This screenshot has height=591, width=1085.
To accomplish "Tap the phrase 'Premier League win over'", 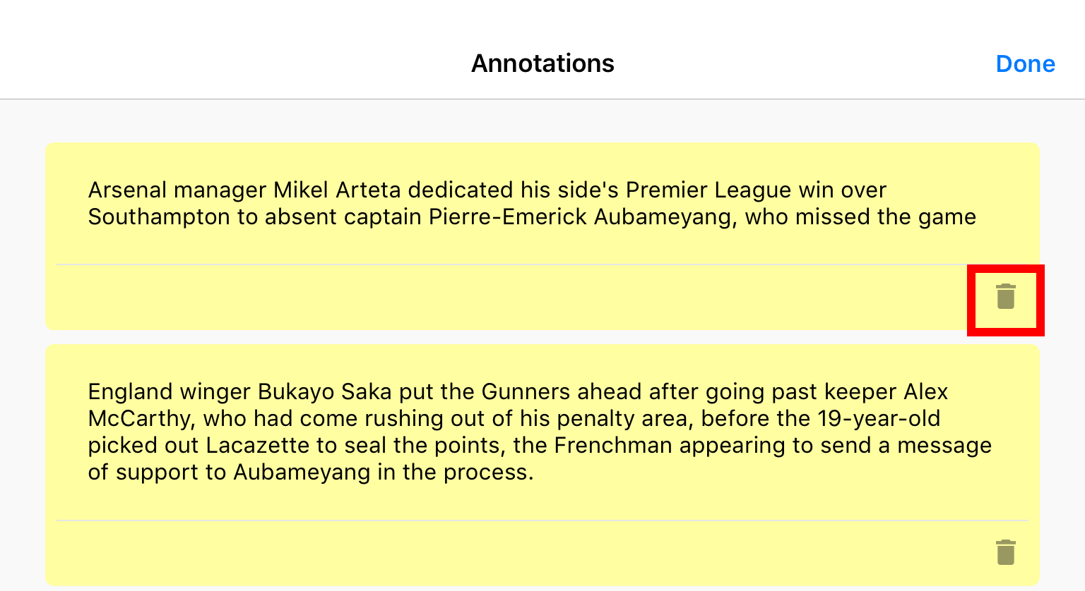I will (756, 190).
